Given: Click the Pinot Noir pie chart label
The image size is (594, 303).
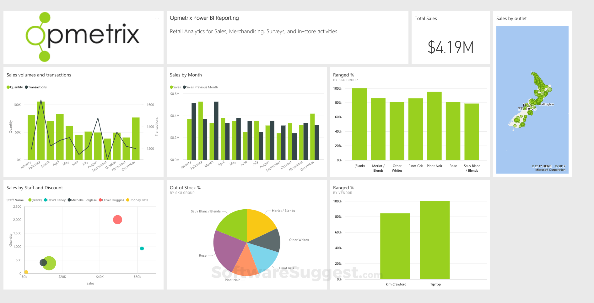Looking at the screenshot, I should coord(232,280).
